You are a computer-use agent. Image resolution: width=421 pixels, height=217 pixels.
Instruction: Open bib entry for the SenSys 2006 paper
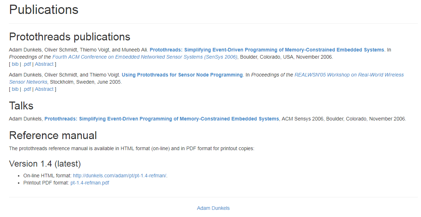pos(15,64)
